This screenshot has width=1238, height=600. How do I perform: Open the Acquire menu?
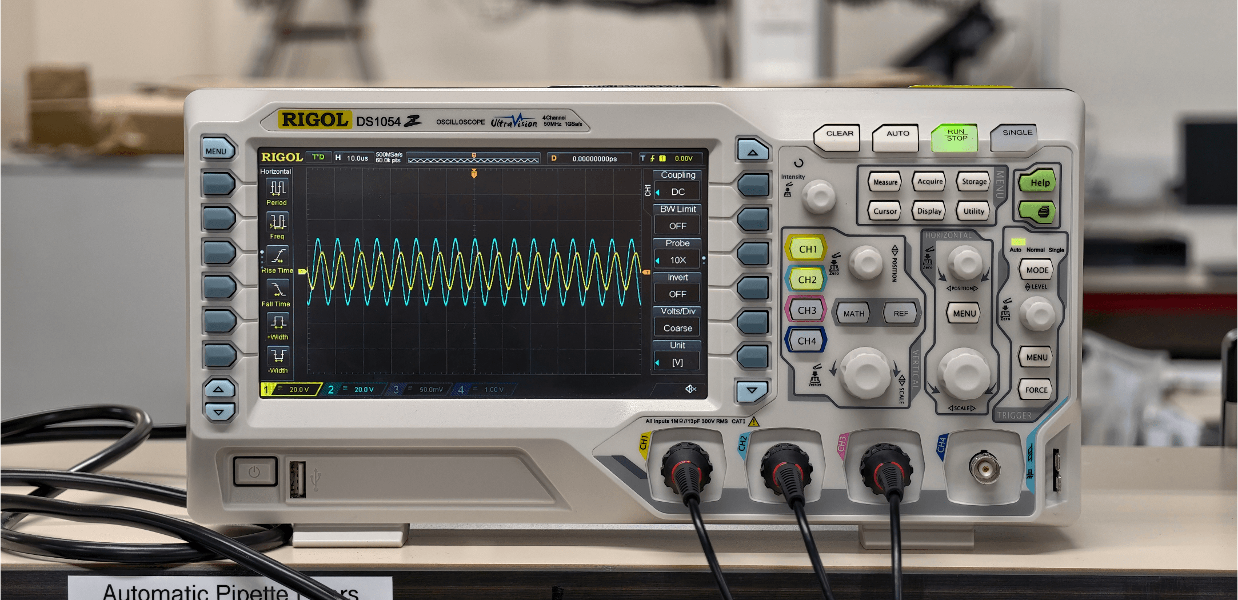click(x=929, y=182)
